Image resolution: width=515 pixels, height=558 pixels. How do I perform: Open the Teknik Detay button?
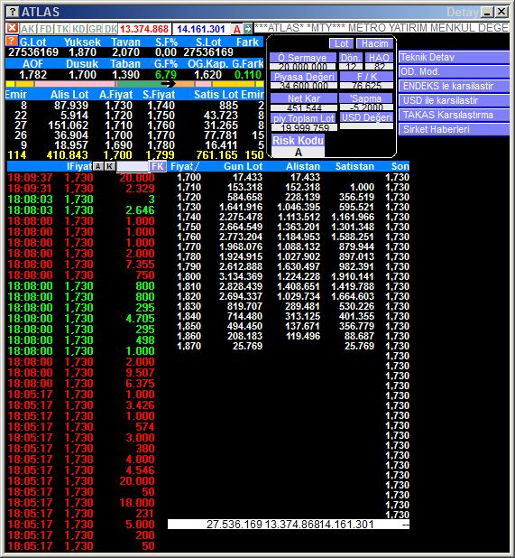[x=454, y=57]
